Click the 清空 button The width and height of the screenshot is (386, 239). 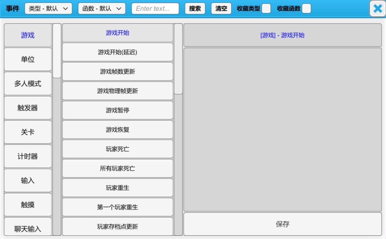pos(221,9)
